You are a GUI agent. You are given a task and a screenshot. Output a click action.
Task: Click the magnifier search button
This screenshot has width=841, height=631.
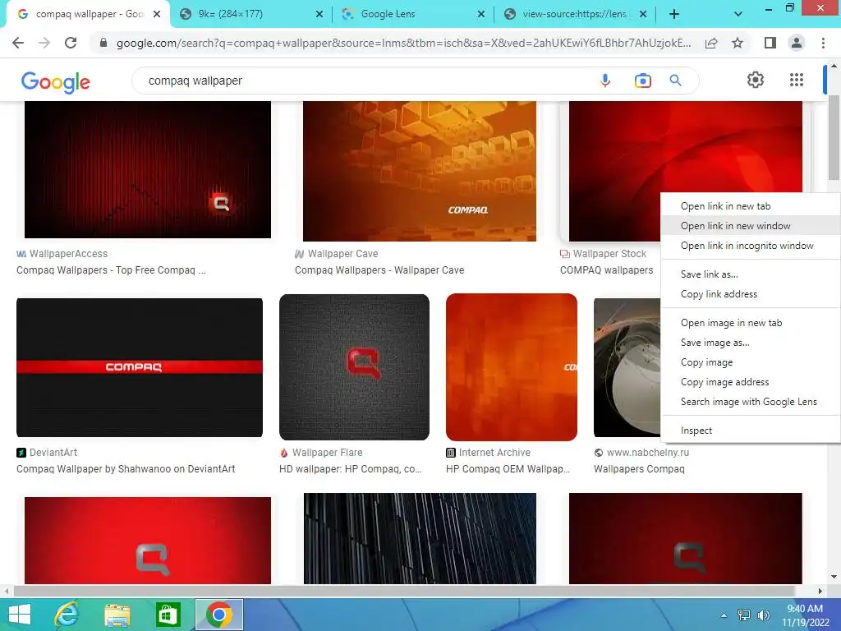pyautogui.click(x=676, y=81)
